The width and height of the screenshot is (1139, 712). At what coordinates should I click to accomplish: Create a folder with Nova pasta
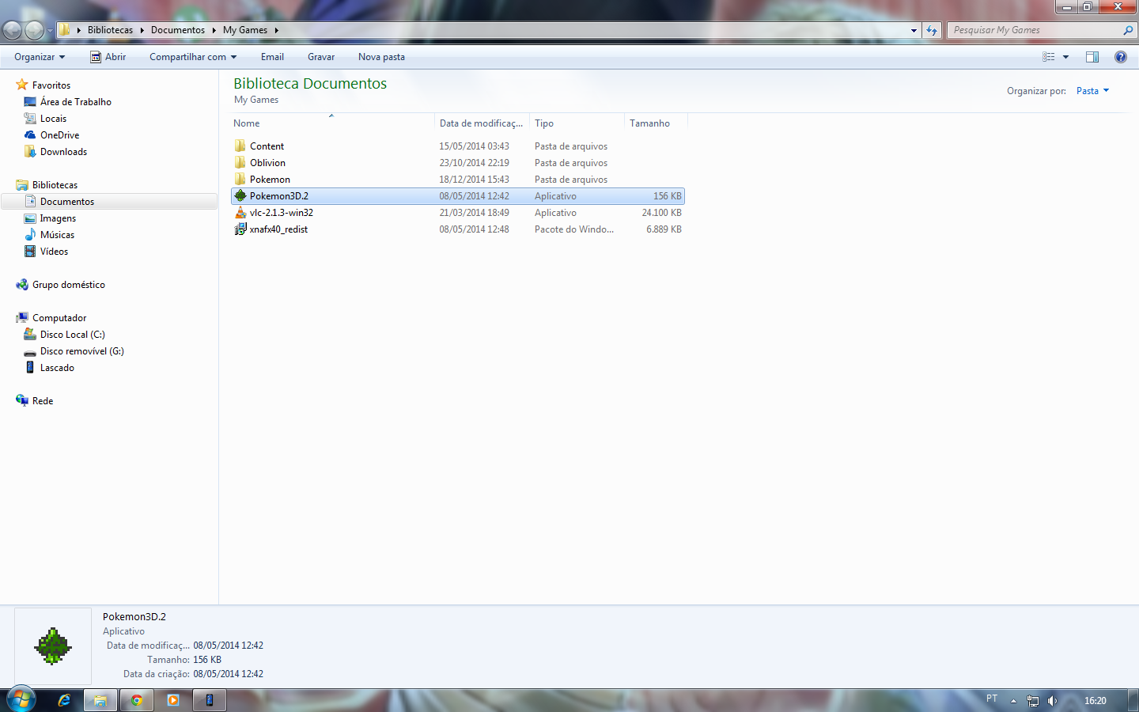[381, 57]
